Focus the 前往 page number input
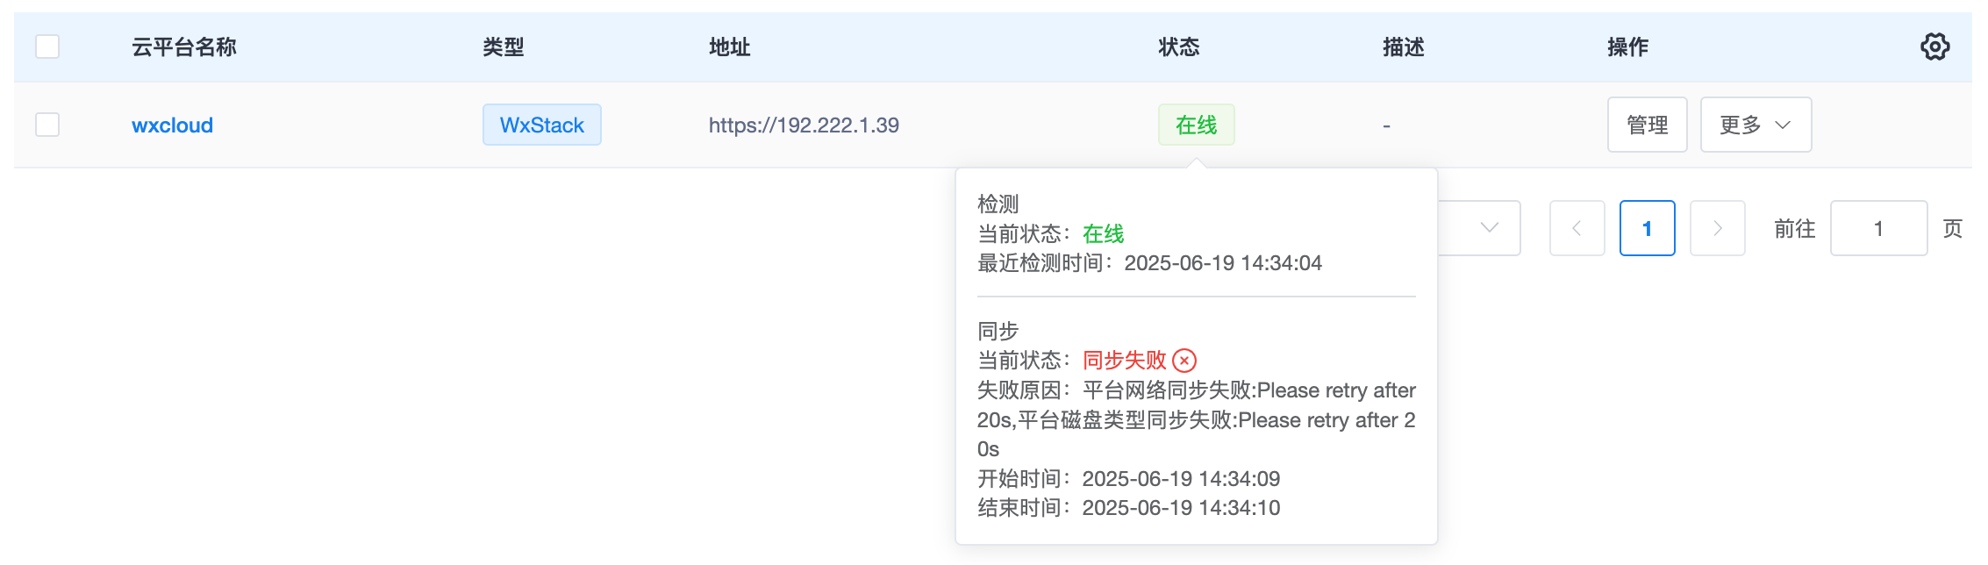The image size is (1988, 565). [1878, 228]
